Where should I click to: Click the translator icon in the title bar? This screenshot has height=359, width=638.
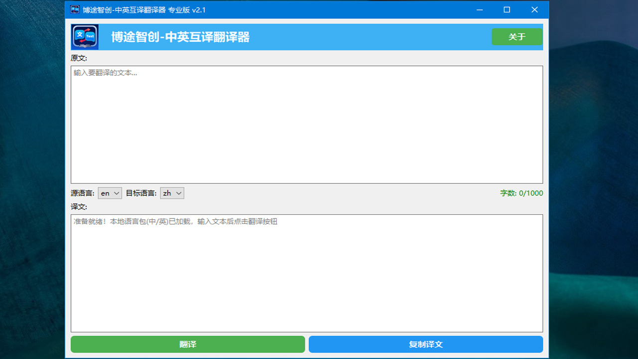click(x=74, y=9)
